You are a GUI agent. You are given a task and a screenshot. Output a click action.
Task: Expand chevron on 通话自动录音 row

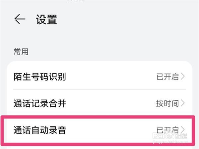(183, 129)
